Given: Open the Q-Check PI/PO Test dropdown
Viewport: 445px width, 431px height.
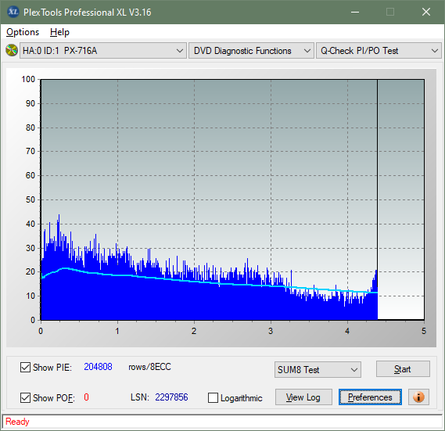Looking at the screenshot, I should tap(379, 51).
